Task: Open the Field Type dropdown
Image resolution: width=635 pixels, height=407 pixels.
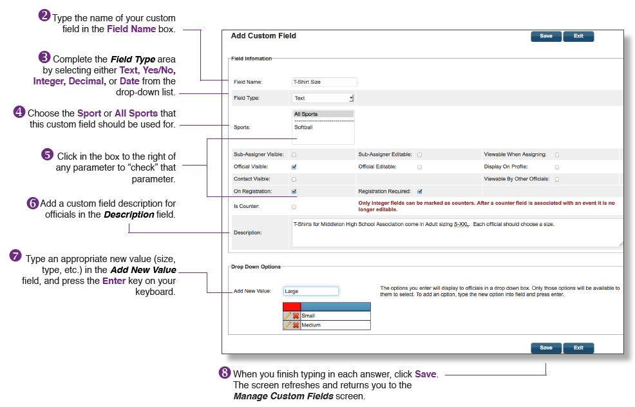Action: pyautogui.click(x=323, y=98)
